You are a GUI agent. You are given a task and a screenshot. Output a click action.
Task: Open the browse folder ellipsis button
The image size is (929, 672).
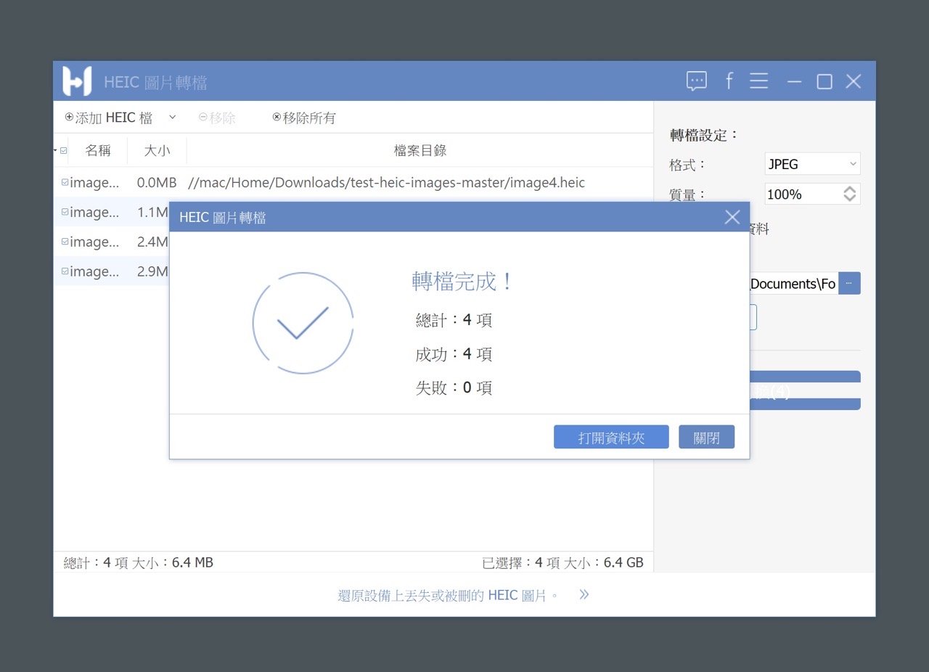click(849, 284)
